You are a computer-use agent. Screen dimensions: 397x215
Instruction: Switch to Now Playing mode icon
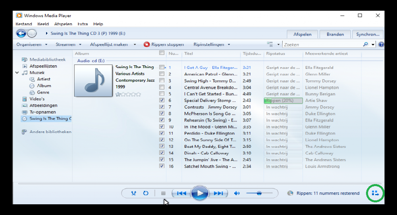pyautogui.click(x=375, y=193)
